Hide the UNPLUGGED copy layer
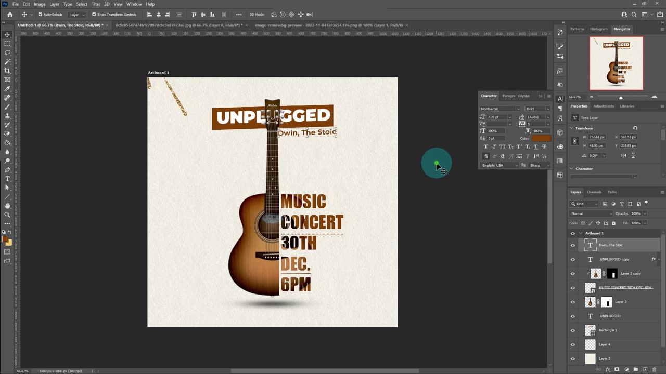 pyautogui.click(x=573, y=259)
